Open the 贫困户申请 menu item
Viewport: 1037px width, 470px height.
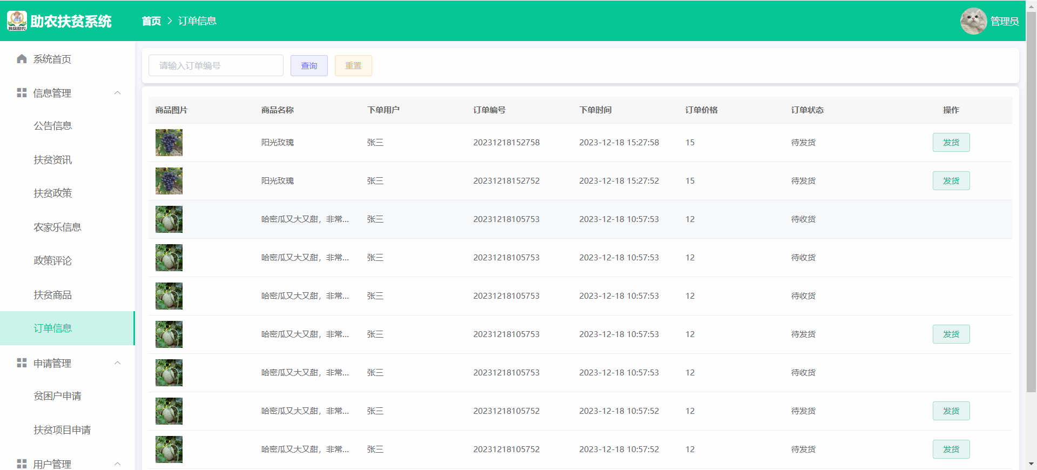[68, 396]
